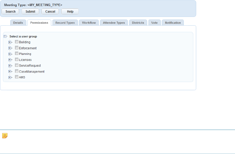
Task: Open Help for meeting types
Action: click(x=70, y=12)
